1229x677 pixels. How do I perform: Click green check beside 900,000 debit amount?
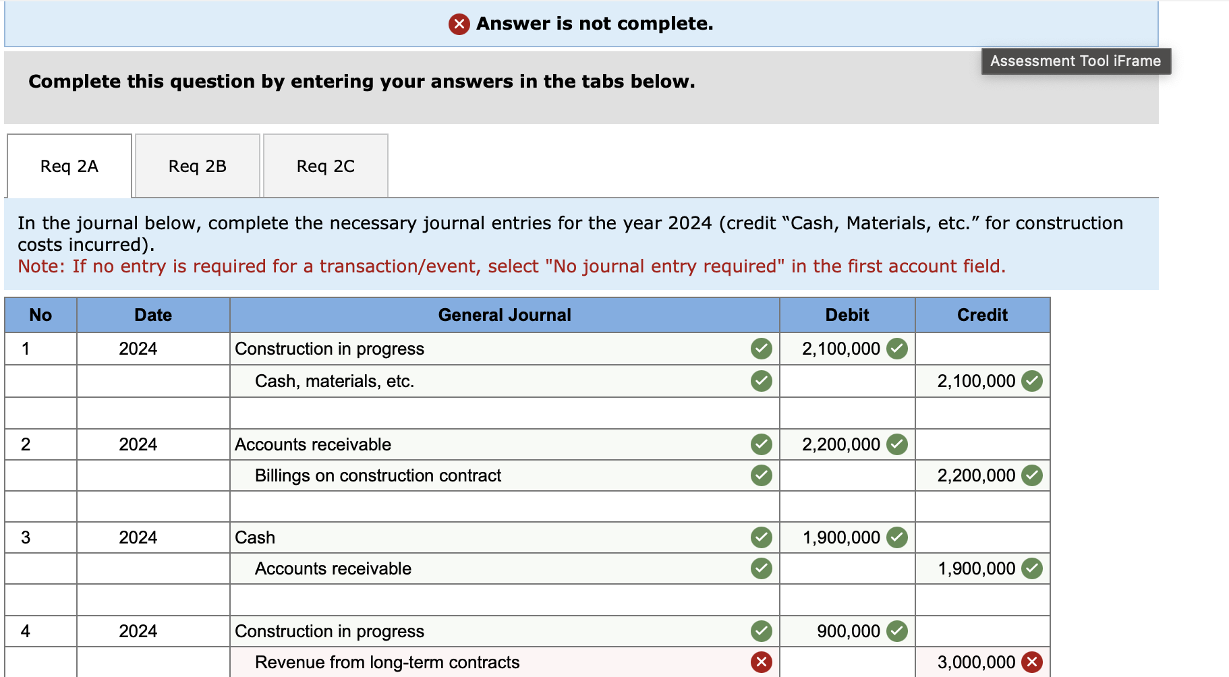tap(897, 631)
